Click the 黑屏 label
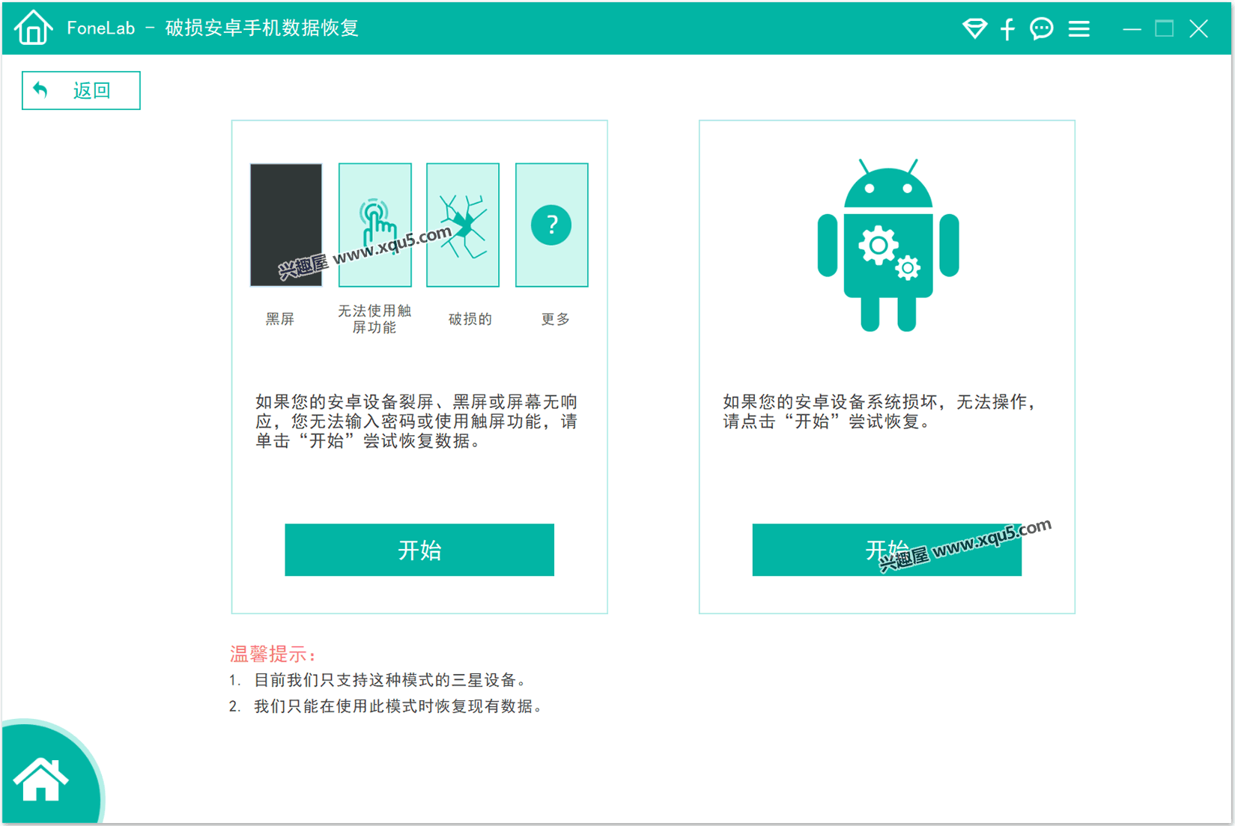Viewport: 1235px width, 826px height. point(280,319)
